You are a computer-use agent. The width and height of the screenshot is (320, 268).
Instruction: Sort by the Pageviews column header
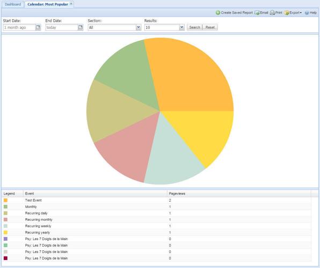(x=239, y=193)
